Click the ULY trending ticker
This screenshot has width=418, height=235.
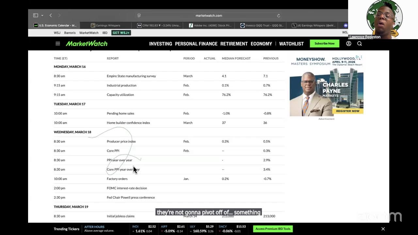201,229
